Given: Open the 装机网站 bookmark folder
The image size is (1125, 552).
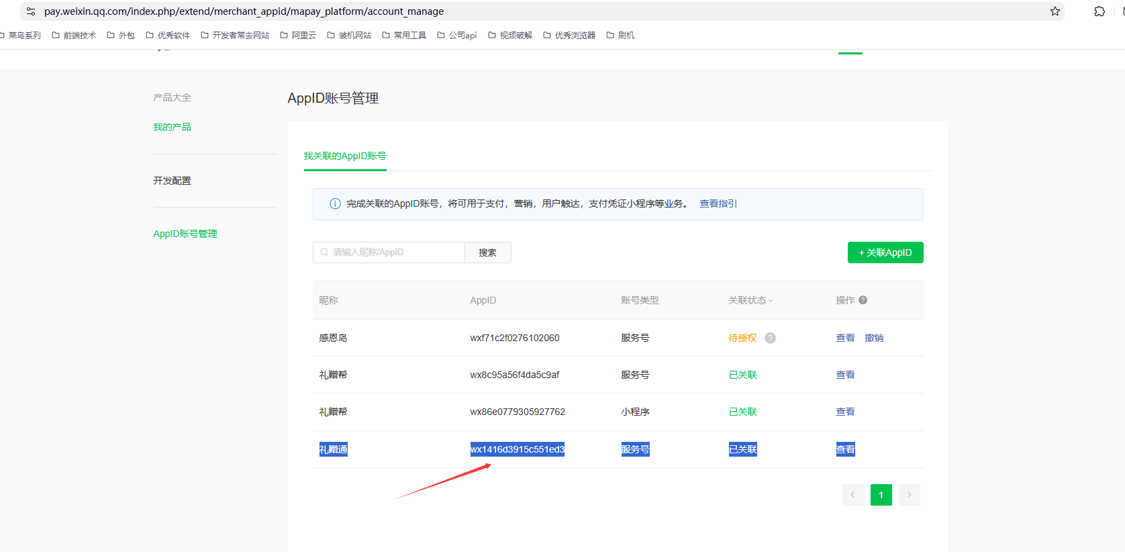Looking at the screenshot, I should pos(349,36).
